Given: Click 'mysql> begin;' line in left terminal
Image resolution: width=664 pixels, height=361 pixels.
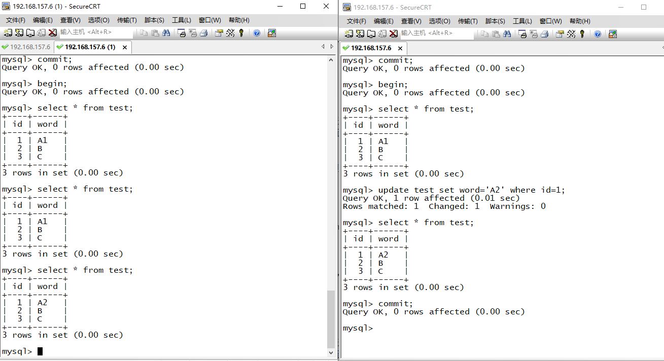Looking at the screenshot, I should pyautogui.click(x=34, y=84).
